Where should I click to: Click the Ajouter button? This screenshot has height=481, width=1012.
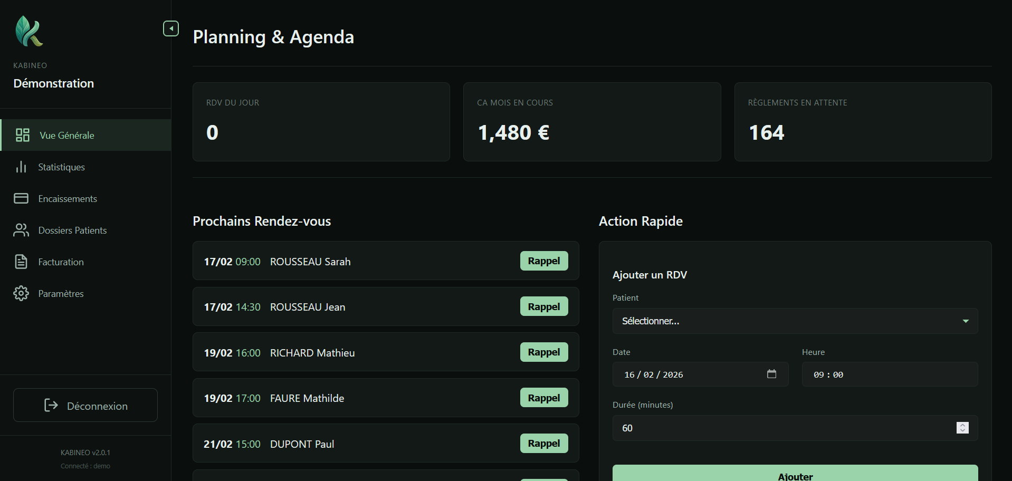(x=795, y=475)
